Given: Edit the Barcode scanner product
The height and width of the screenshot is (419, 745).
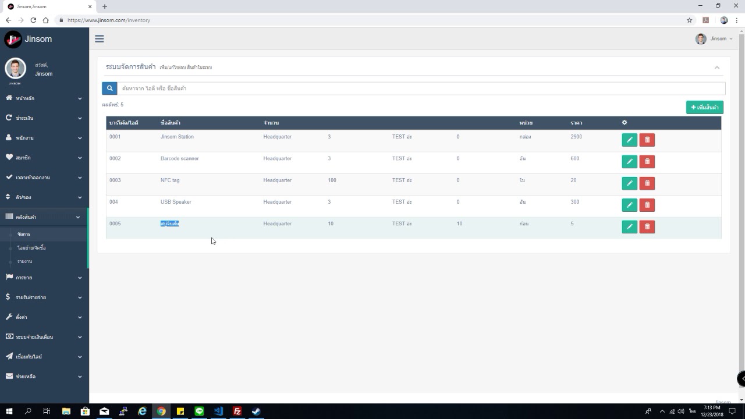Looking at the screenshot, I should coord(629,161).
